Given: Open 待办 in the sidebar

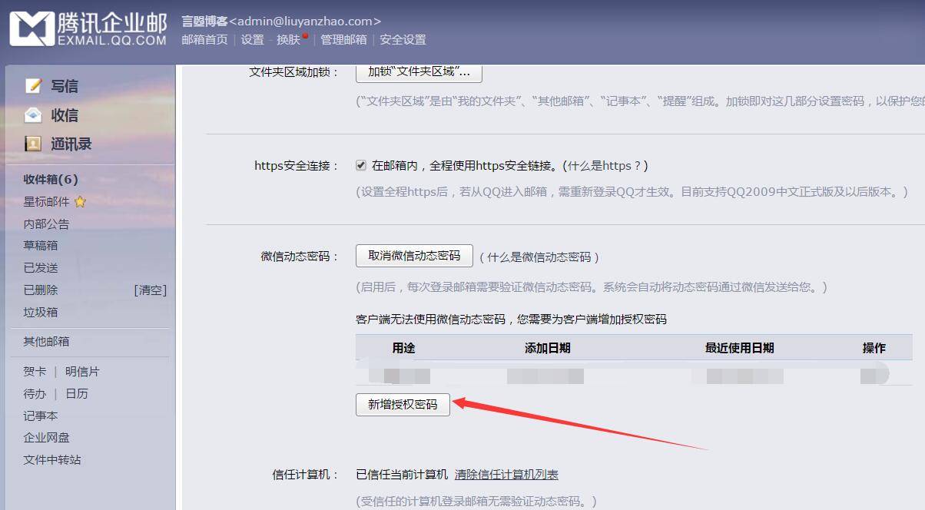Looking at the screenshot, I should pyautogui.click(x=35, y=393).
